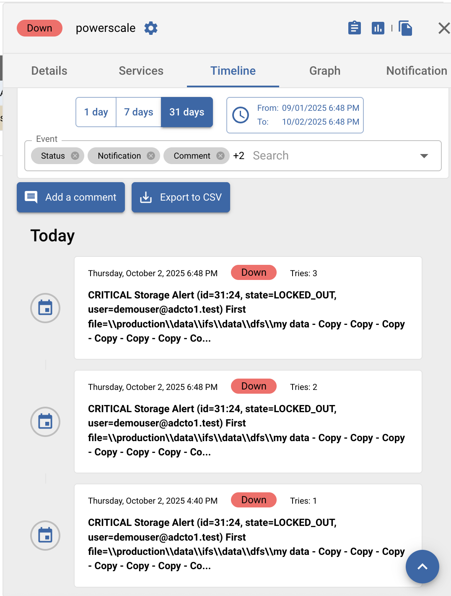Show the +2 hidden event filters
The width and height of the screenshot is (451, 596).
click(239, 156)
